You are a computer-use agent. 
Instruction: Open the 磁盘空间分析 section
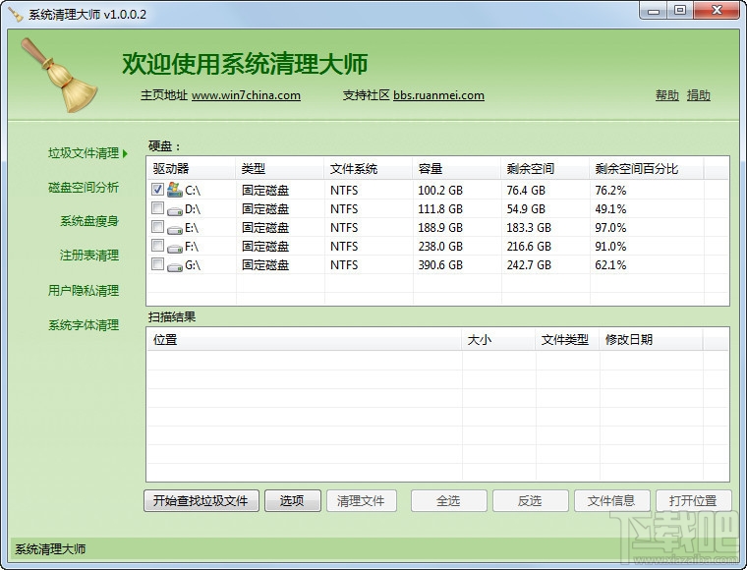click(x=84, y=187)
